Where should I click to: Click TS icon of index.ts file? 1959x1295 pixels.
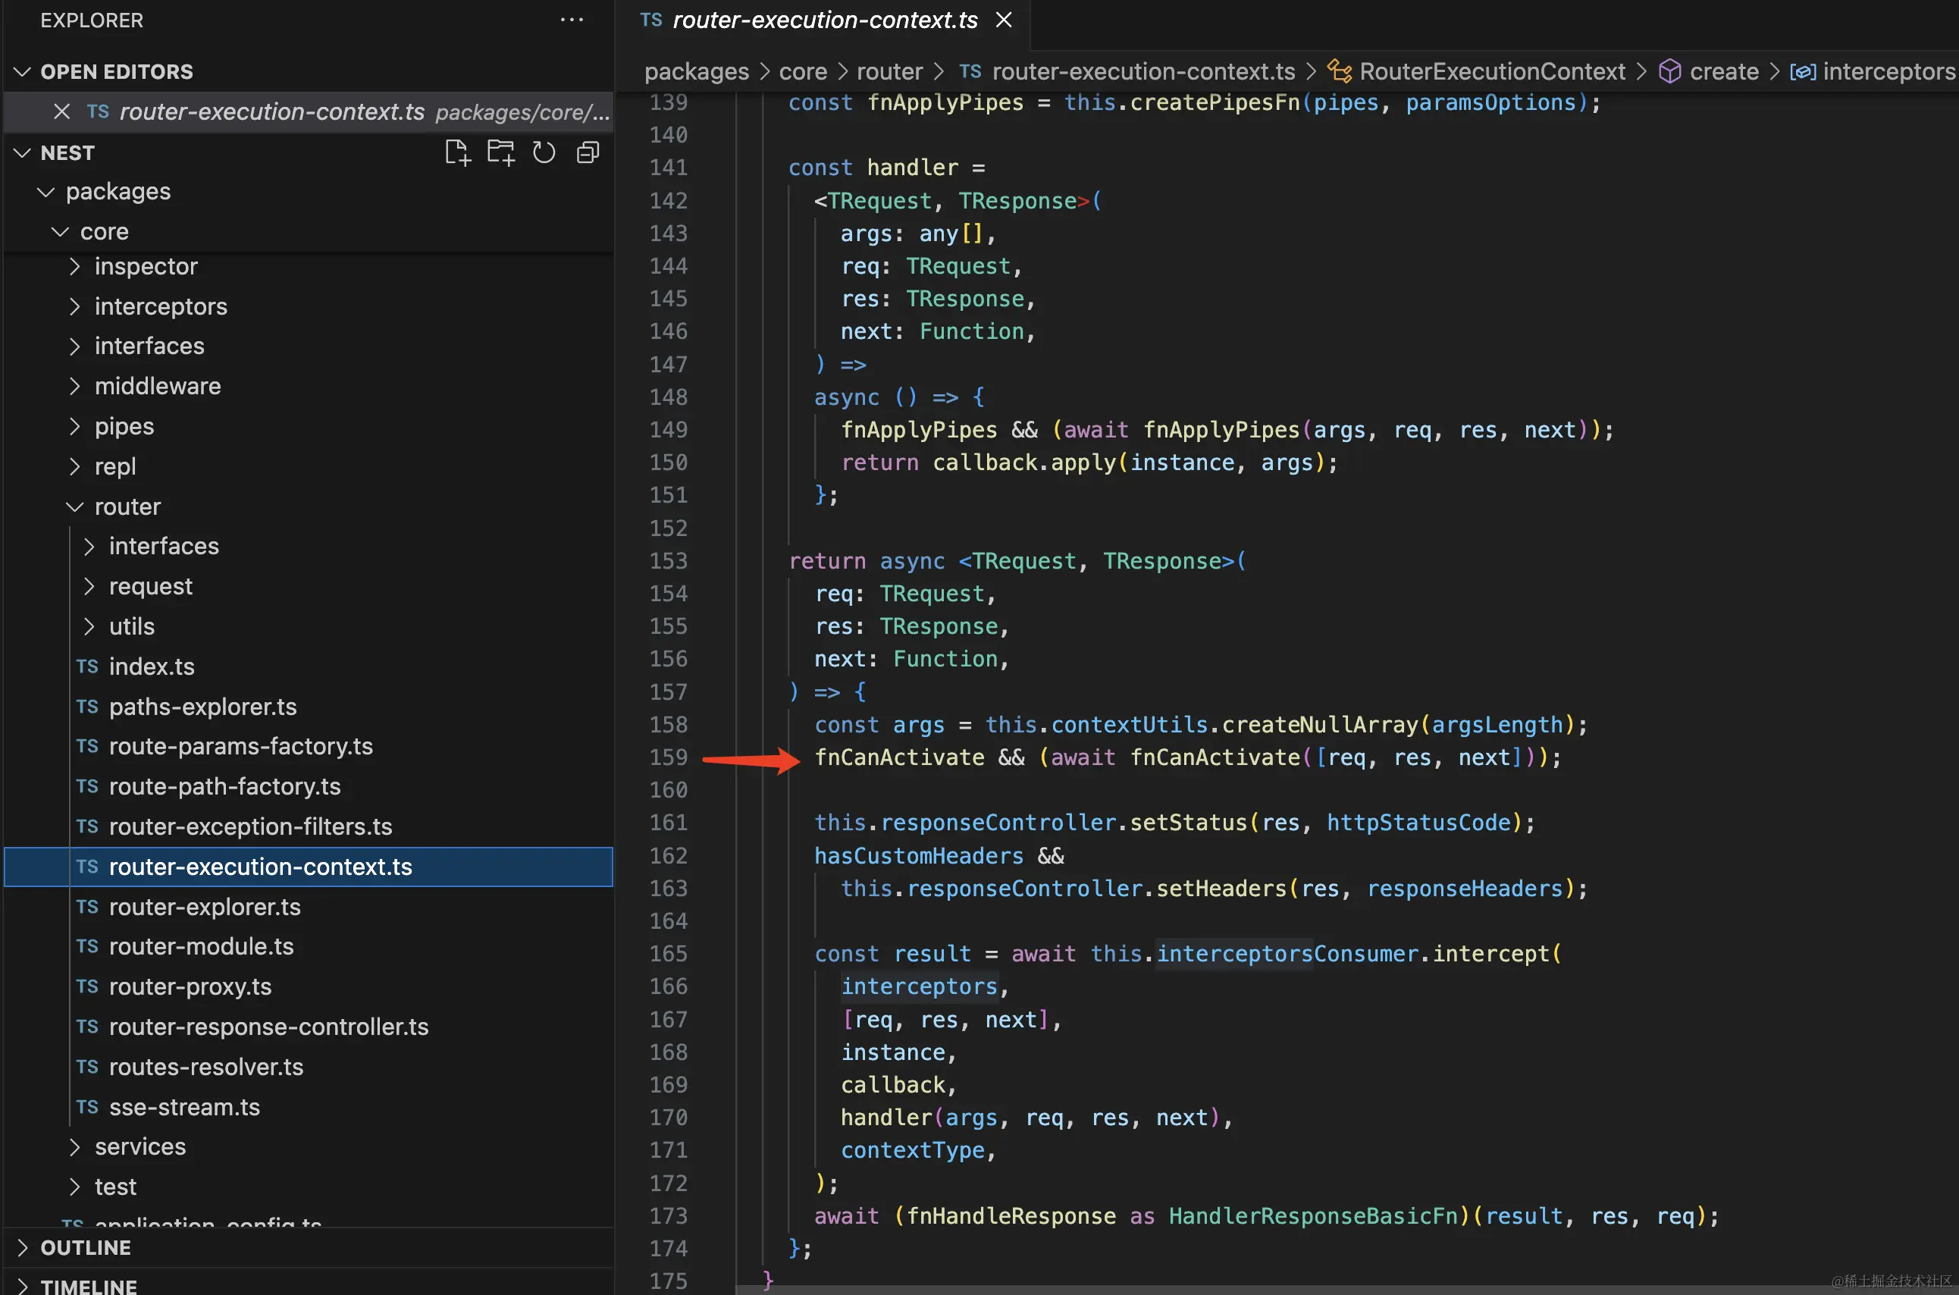[x=87, y=666]
